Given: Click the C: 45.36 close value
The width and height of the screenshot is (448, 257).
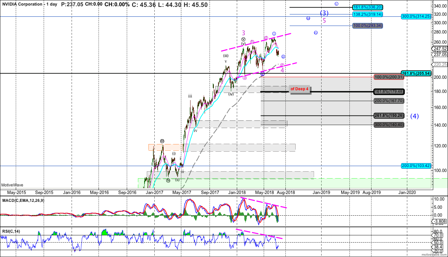Looking at the screenshot, I should point(144,5).
